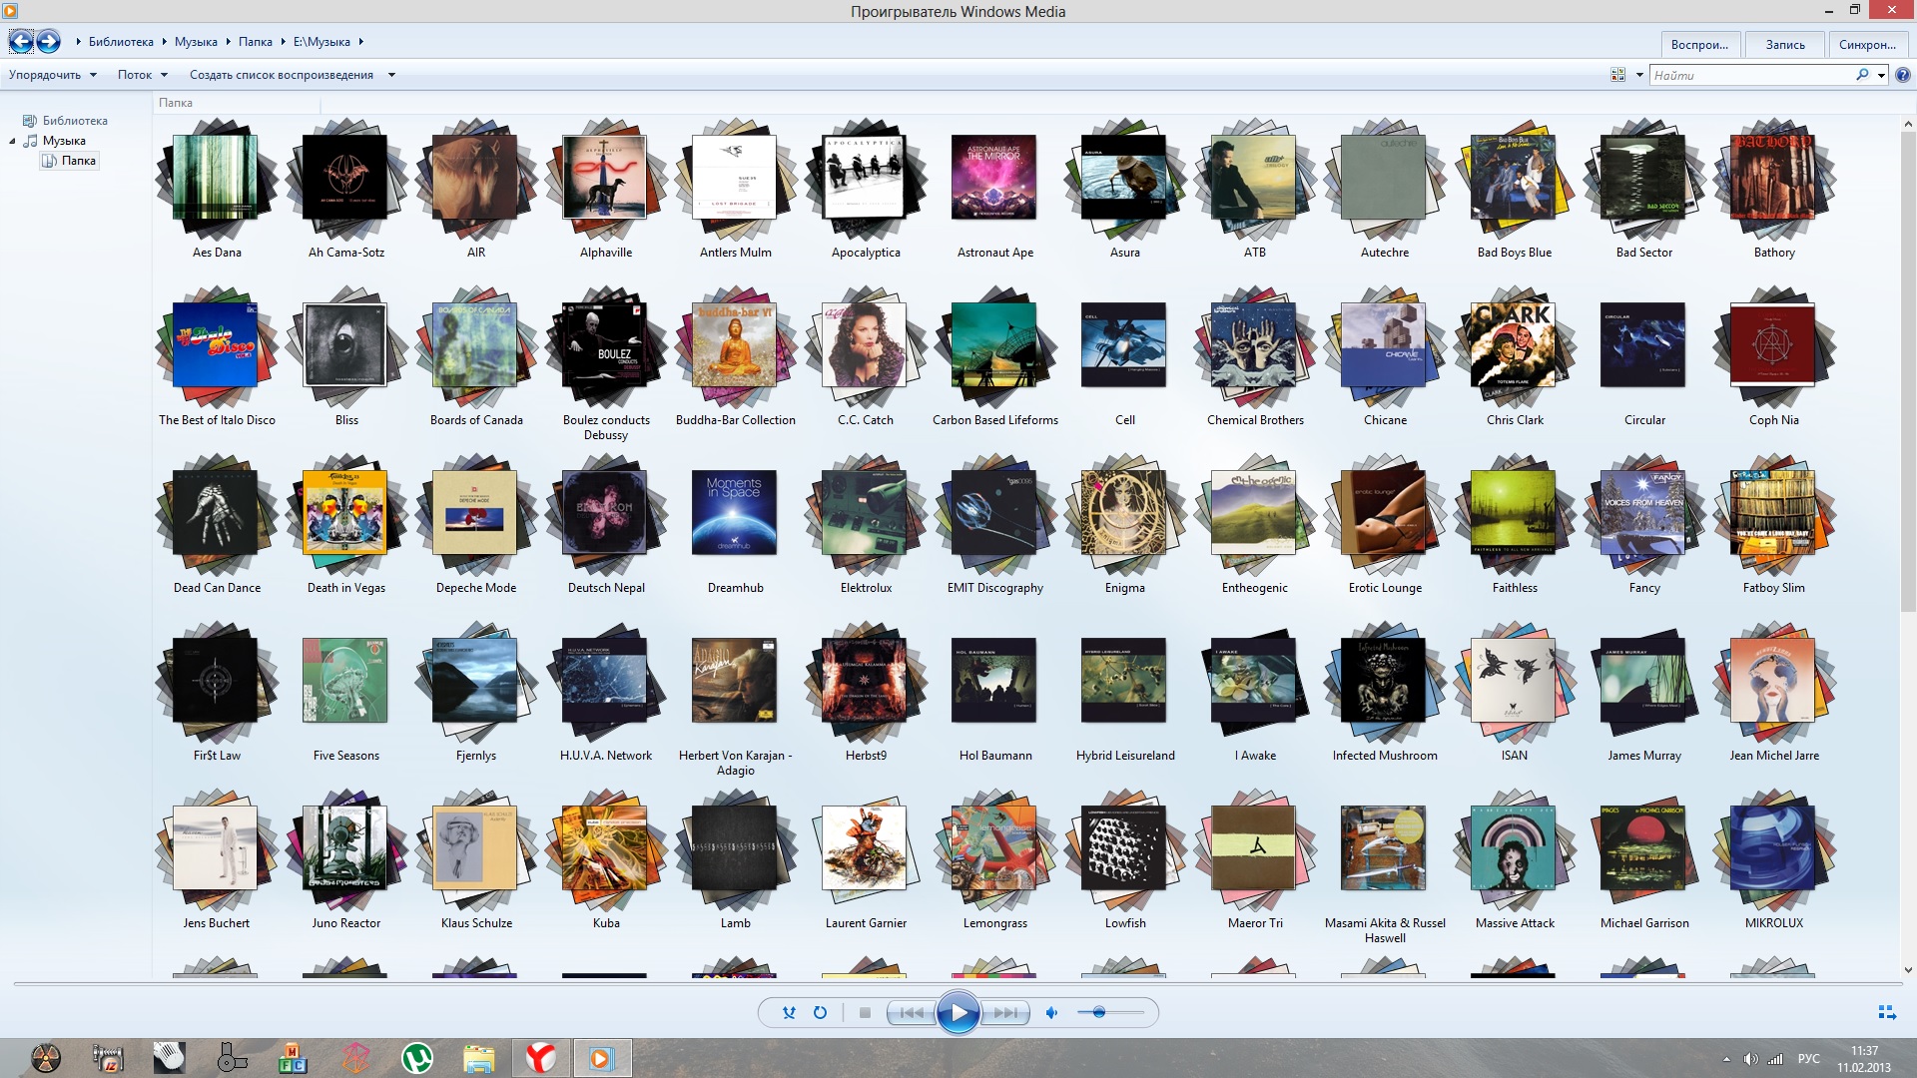
Task: Collapse the Музыка tree node
Action: pos(13,141)
